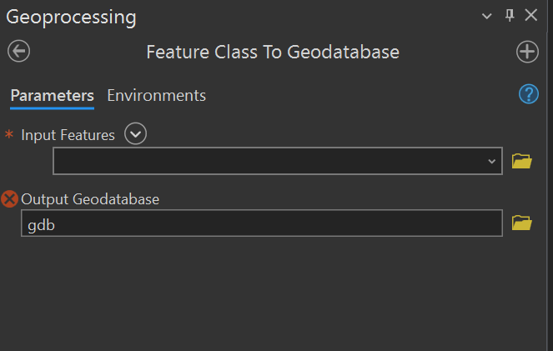Close the Geoprocessing pane
553x351 pixels.
coord(531,16)
